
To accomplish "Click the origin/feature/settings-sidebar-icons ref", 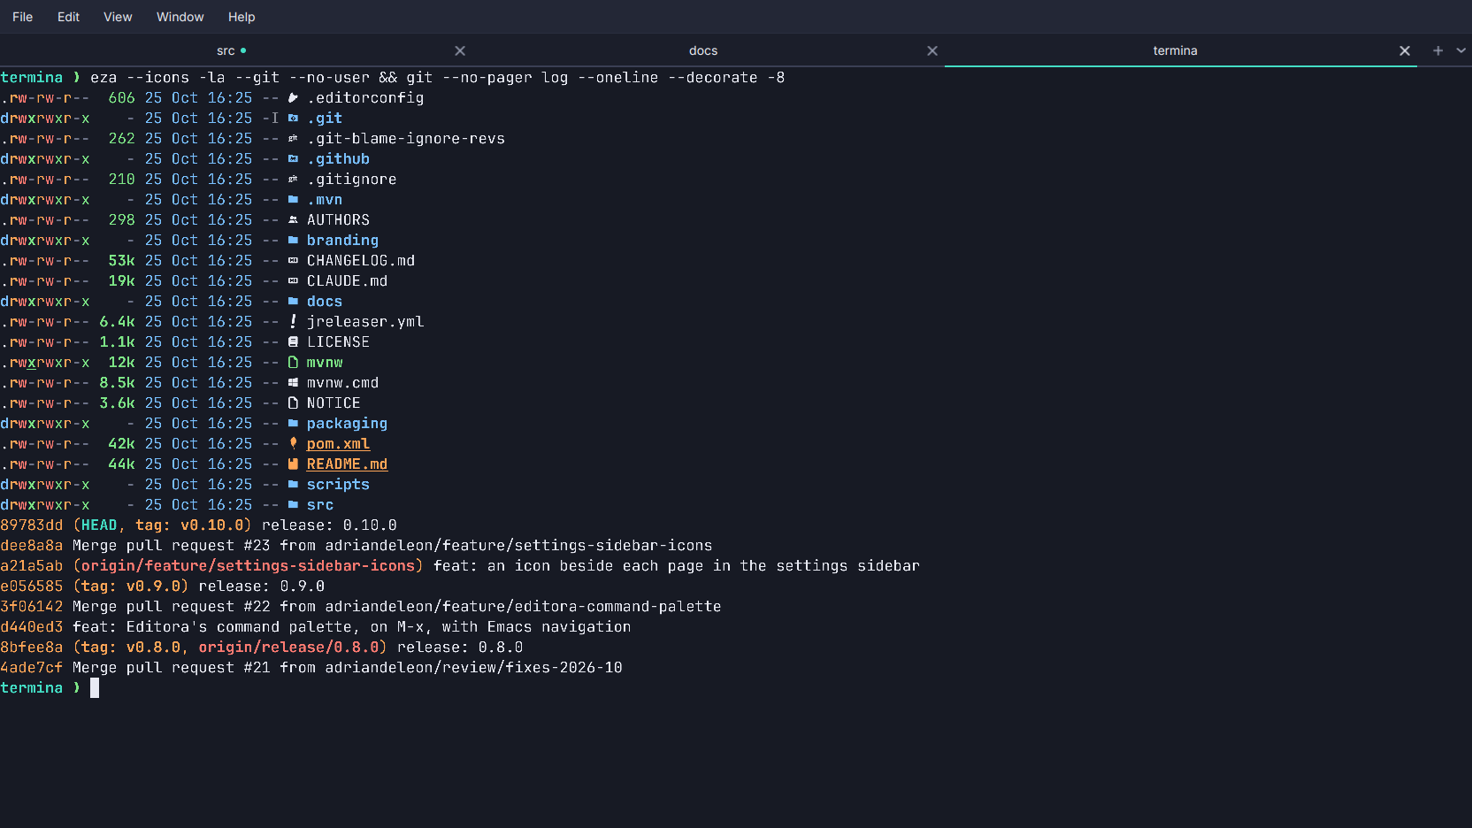I will click(249, 566).
